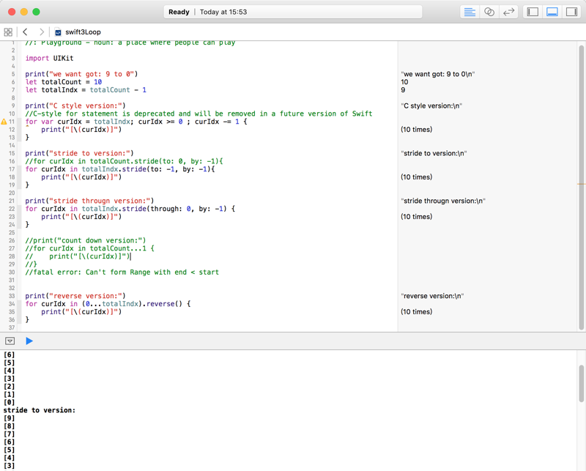The height and width of the screenshot is (471, 586).
Task: Show the Standard editor
Action: click(470, 12)
